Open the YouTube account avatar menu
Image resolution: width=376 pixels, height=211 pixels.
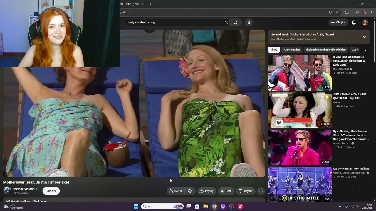click(365, 23)
